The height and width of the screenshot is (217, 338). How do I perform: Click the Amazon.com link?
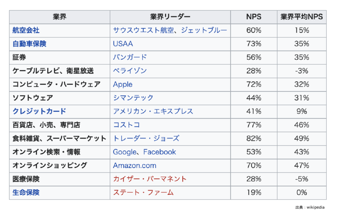(134, 166)
